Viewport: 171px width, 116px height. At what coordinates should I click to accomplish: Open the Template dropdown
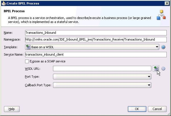pos(92,47)
